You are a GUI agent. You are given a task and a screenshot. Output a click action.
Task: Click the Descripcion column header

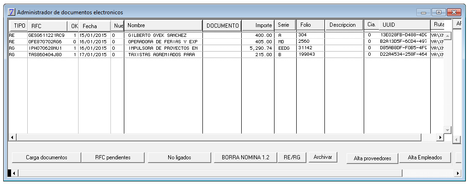click(x=344, y=25)
